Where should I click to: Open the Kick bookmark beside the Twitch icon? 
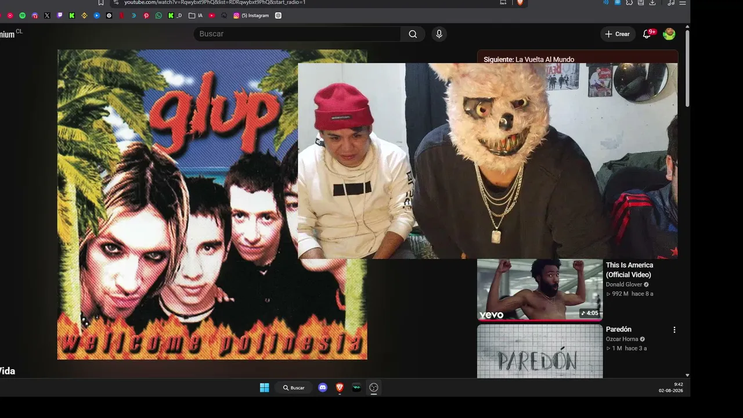pos(72,16)
